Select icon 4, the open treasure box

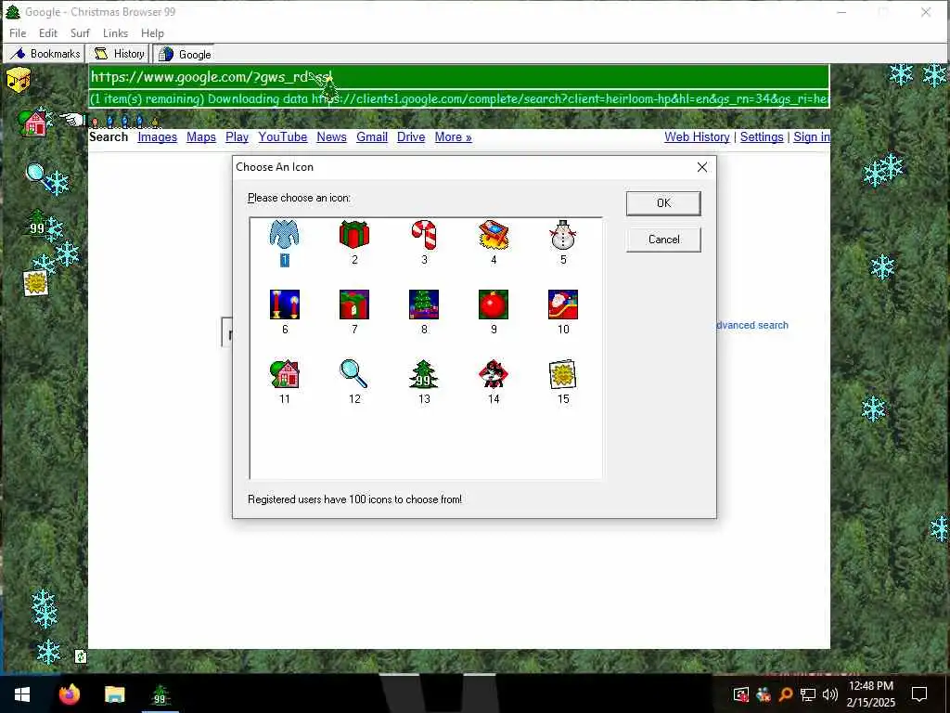click(x=494, y=235)
